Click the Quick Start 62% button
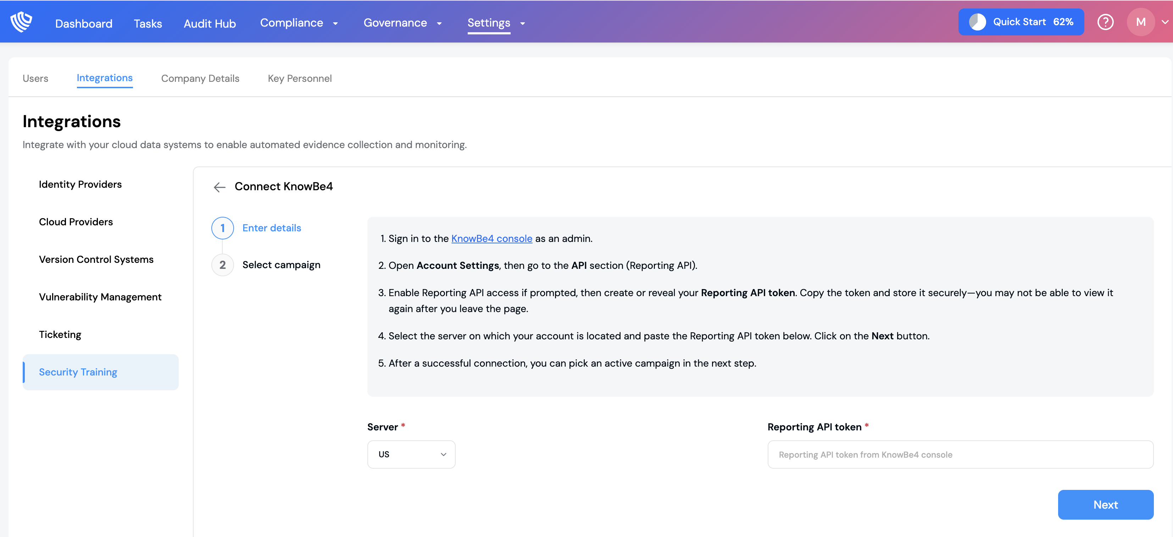The height and width of the screenshot is (537, 1173). coord(1021,22)
